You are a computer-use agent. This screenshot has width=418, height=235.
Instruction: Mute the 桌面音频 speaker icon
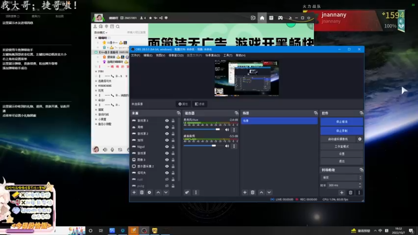coord(227,146)
